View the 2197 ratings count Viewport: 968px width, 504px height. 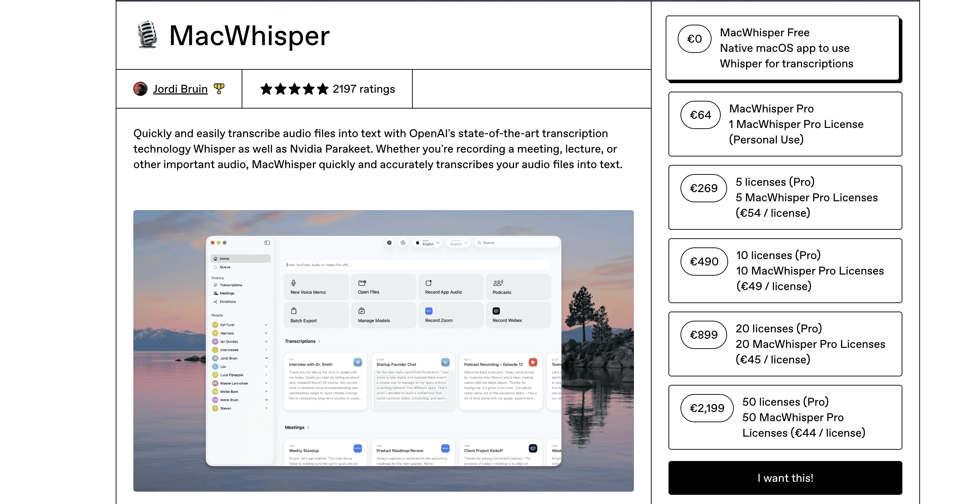[363, 89]
